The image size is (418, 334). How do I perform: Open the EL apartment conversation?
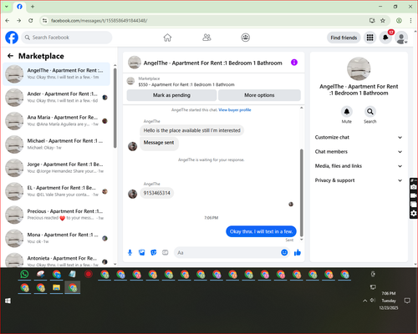57,191
